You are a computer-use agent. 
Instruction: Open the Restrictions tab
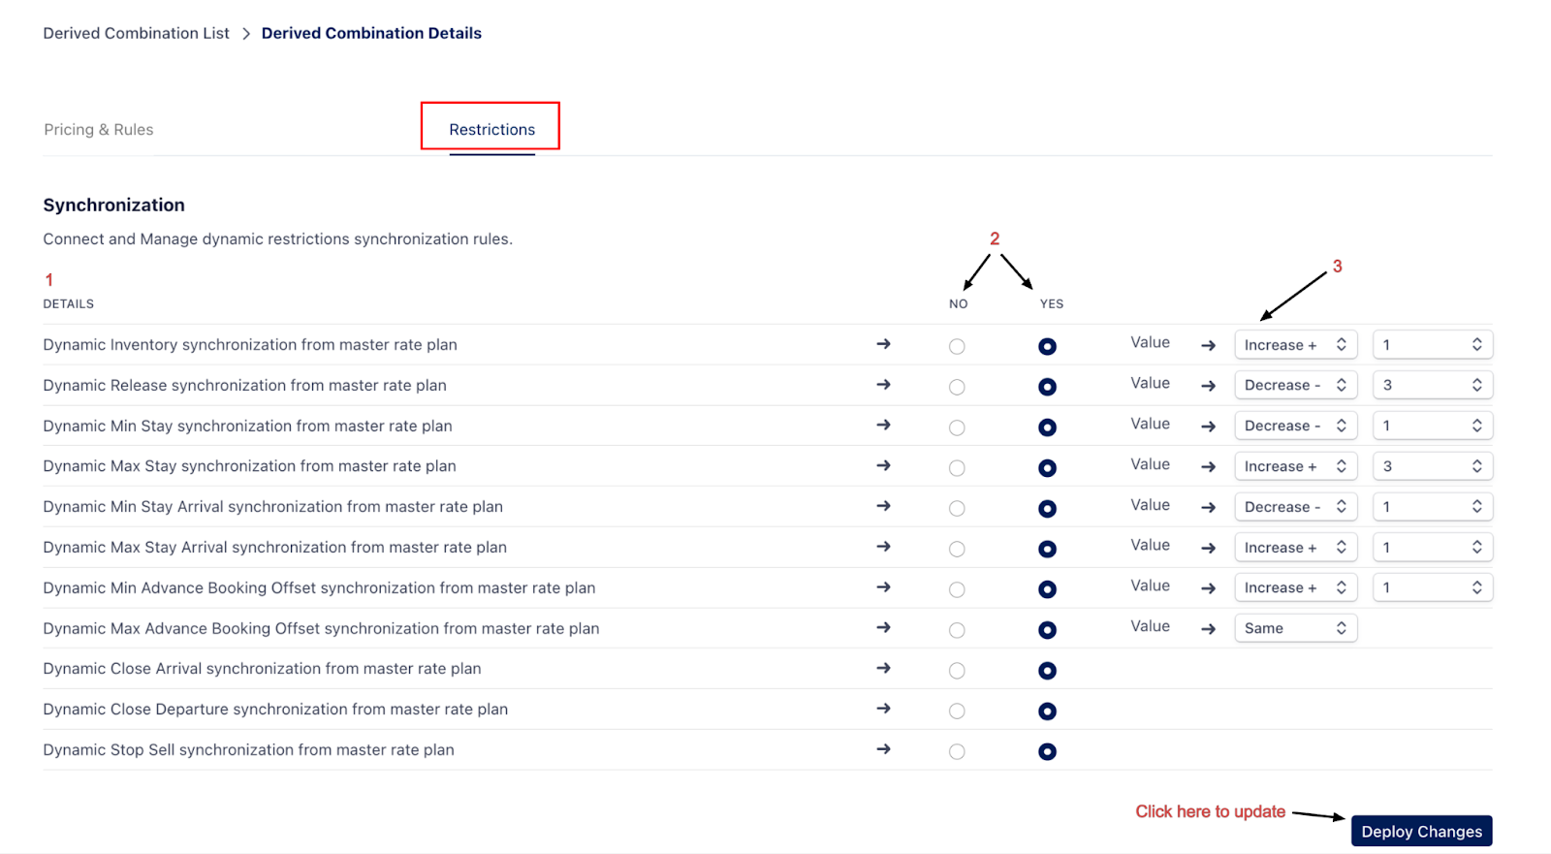point(491,130)
